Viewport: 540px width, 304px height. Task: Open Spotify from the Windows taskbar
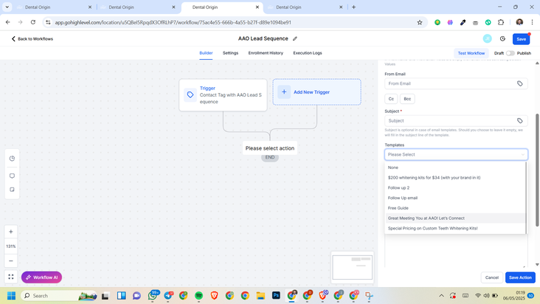[198, 296]
